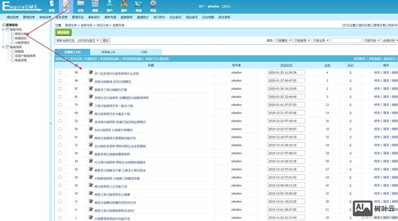Open the 栏目 (Column) folder icon
This screenshot has height=221, width=398.
pyautogui.click(x=81, y=6)
